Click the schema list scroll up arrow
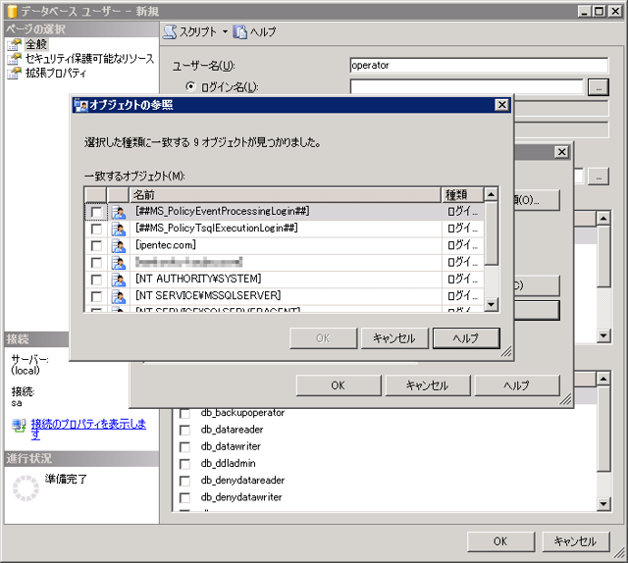 point(603,218)
